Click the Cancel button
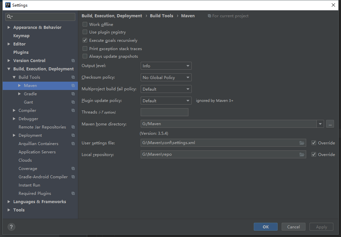Screen dimensions: 341x237 point(293,227)
